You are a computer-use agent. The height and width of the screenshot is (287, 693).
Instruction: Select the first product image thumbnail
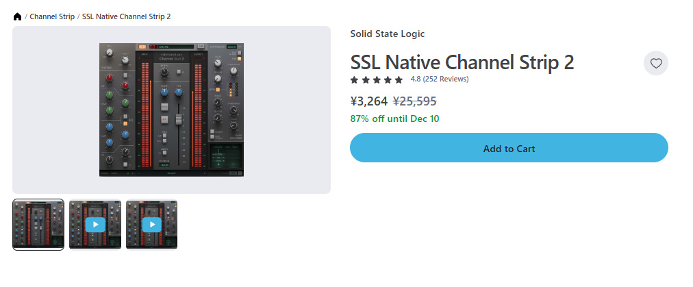38,225
